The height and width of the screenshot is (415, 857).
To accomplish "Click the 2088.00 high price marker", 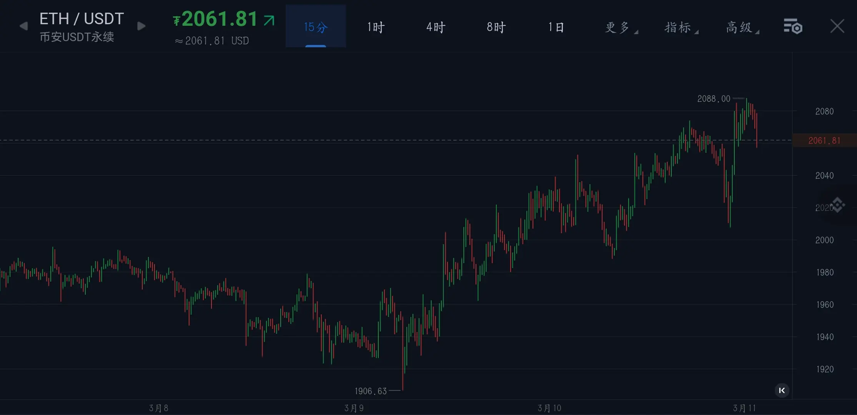I will (714, 99).
